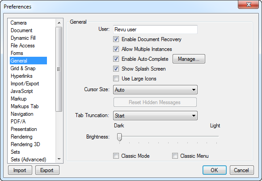Viewport: 262px width, 181px height.
Task: Click scroll-down arrow in category list
Action: 59,159
